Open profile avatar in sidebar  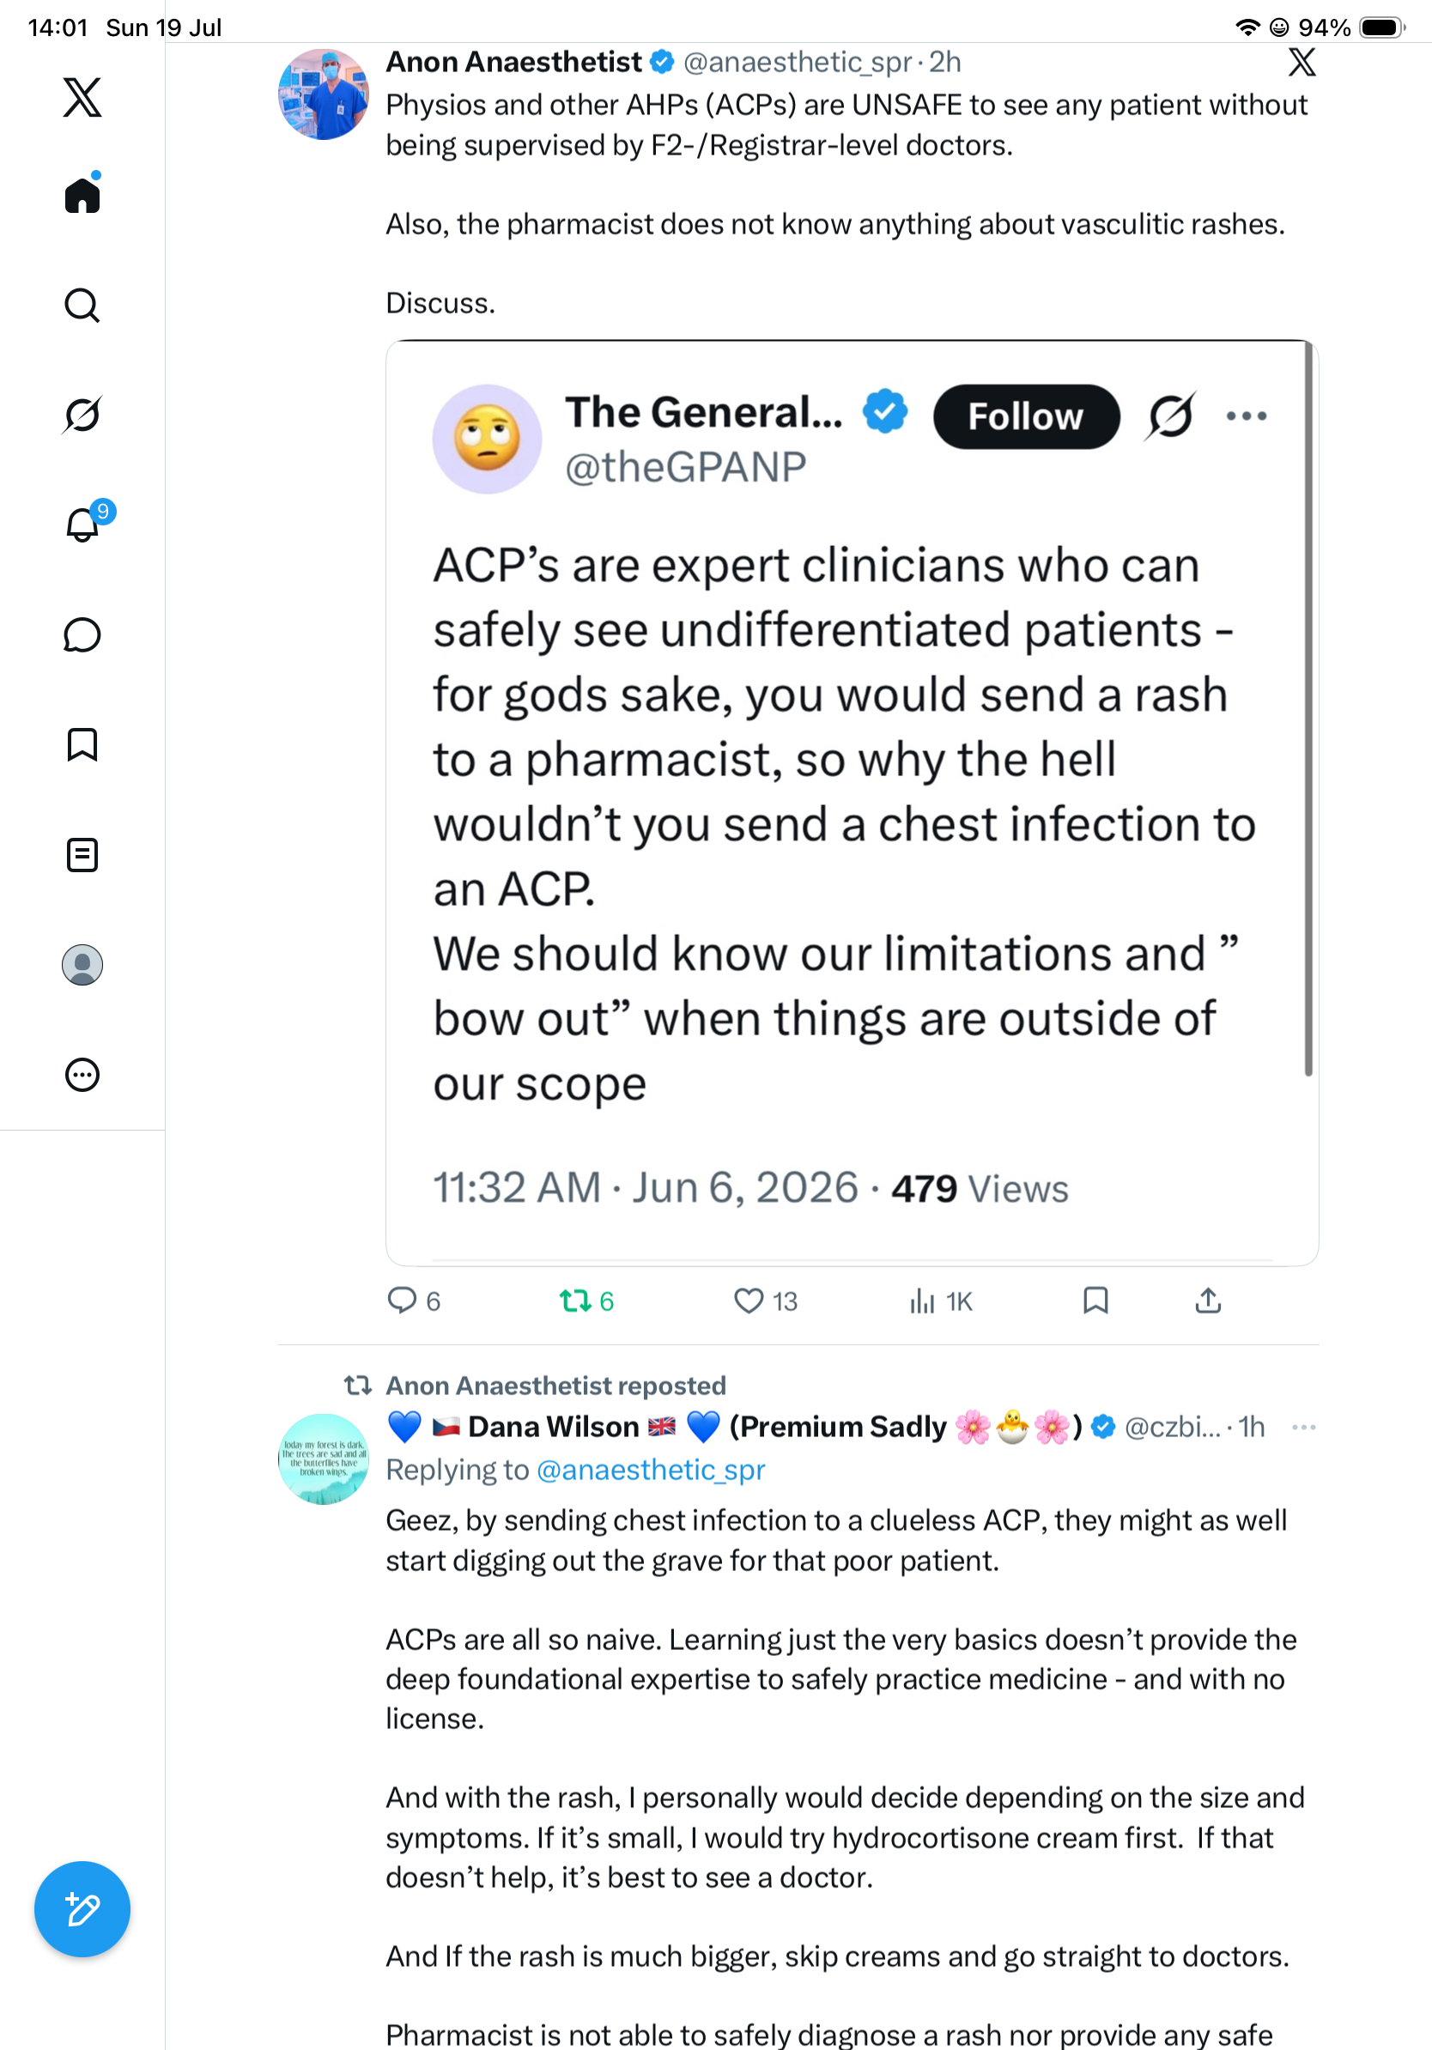[x=82, y=965]
